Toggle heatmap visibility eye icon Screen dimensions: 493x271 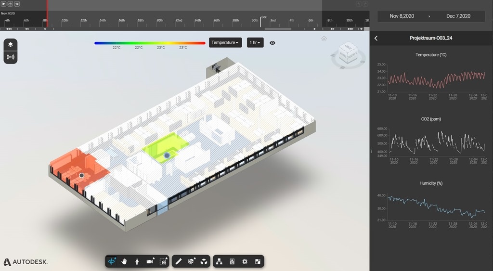tap(272, 43)
